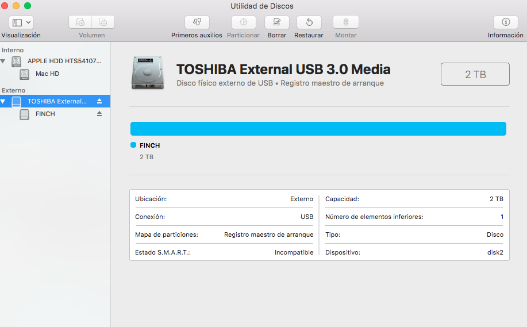Click the Particionar partition icon
This screenshot has height=327, width=527.
243,22
